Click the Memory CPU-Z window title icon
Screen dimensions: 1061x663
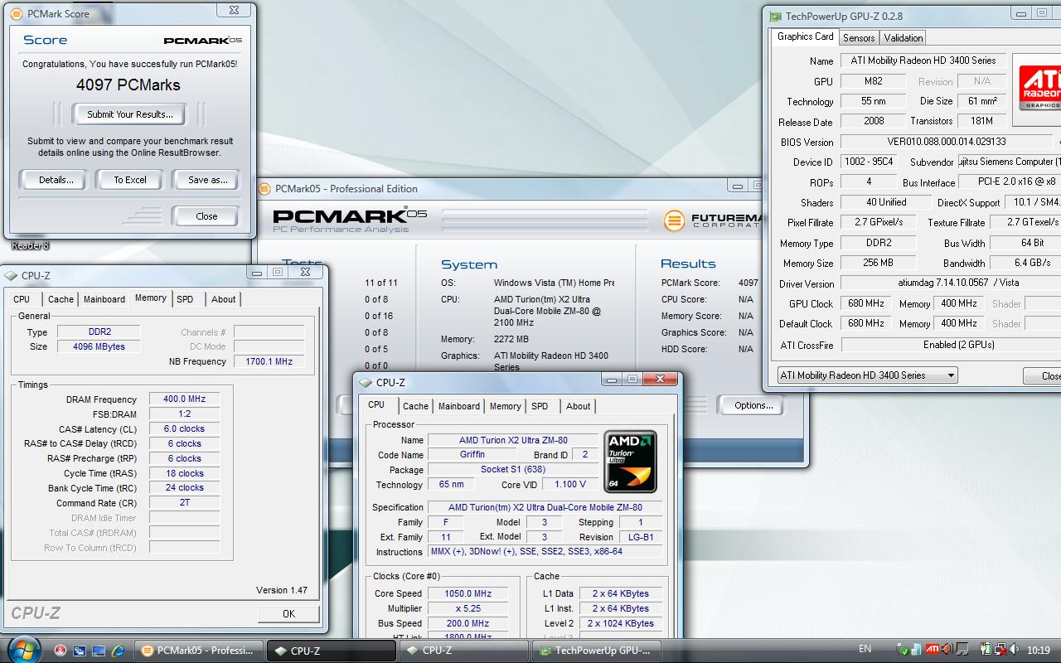tap(12, 276)
